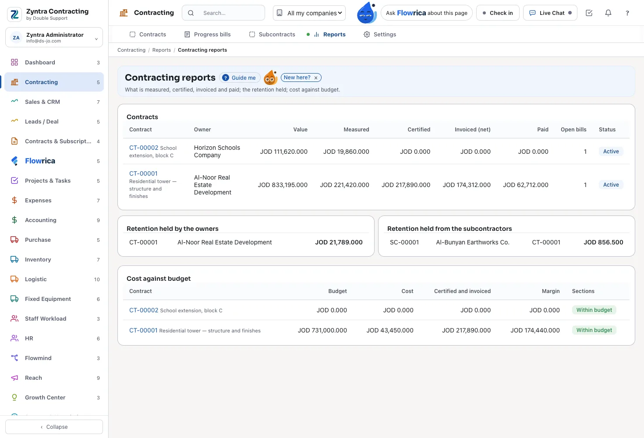Click Within budget badge for CT-00001

click(594, 330)
